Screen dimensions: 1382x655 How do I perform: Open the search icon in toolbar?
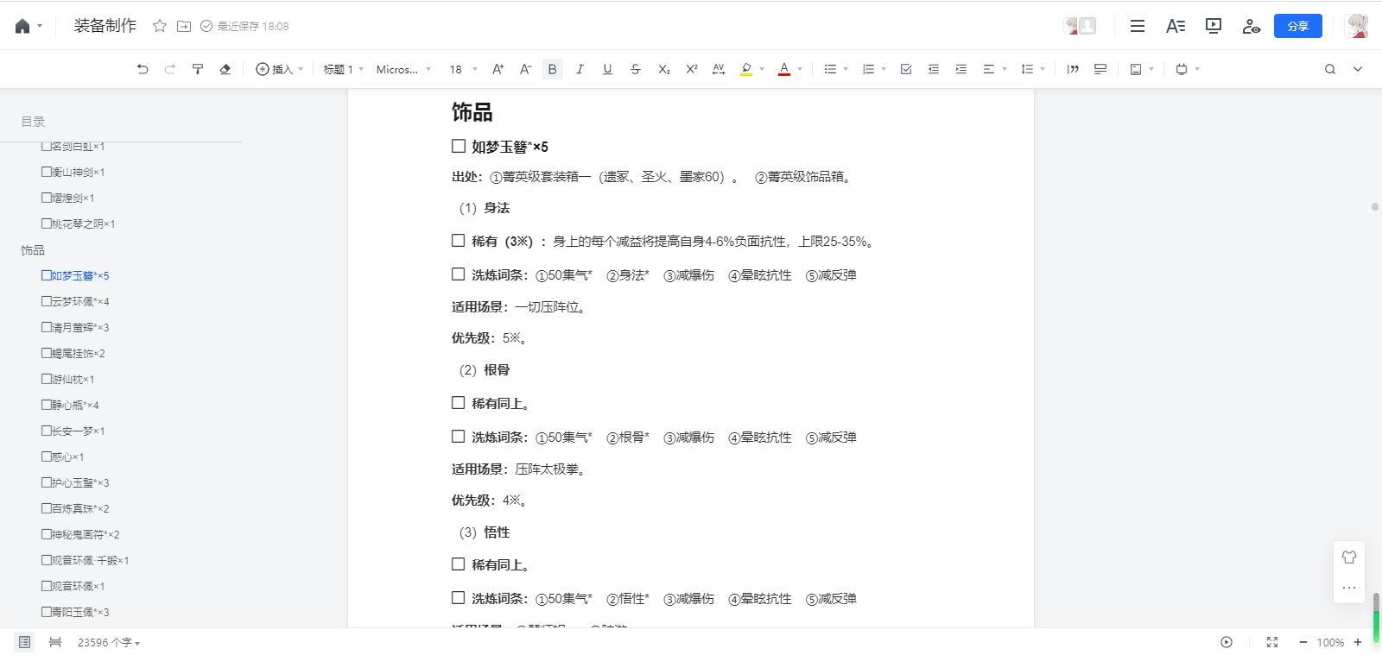tap(1330, 69)
